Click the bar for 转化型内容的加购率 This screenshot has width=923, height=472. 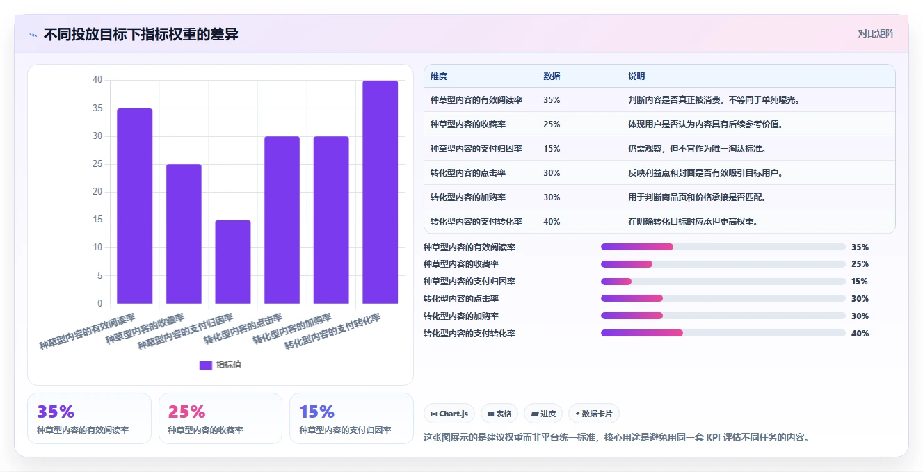[331, 220]
